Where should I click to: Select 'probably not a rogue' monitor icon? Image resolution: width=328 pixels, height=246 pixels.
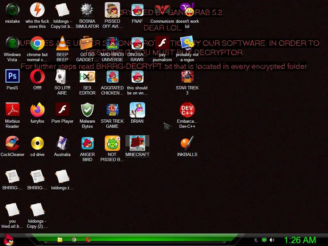[x=187, y=43]
